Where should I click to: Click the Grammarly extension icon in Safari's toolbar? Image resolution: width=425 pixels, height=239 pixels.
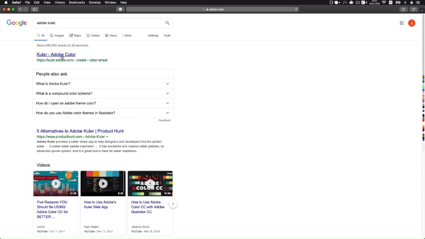coord(120,9)
